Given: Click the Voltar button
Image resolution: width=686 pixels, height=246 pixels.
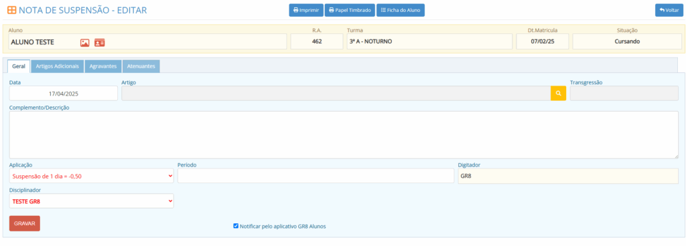Looking at the screenshot, I should (x=669, y=10).
